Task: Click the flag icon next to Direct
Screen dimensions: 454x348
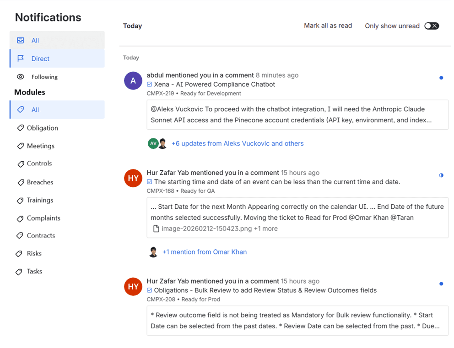Action: pos(21,58)
